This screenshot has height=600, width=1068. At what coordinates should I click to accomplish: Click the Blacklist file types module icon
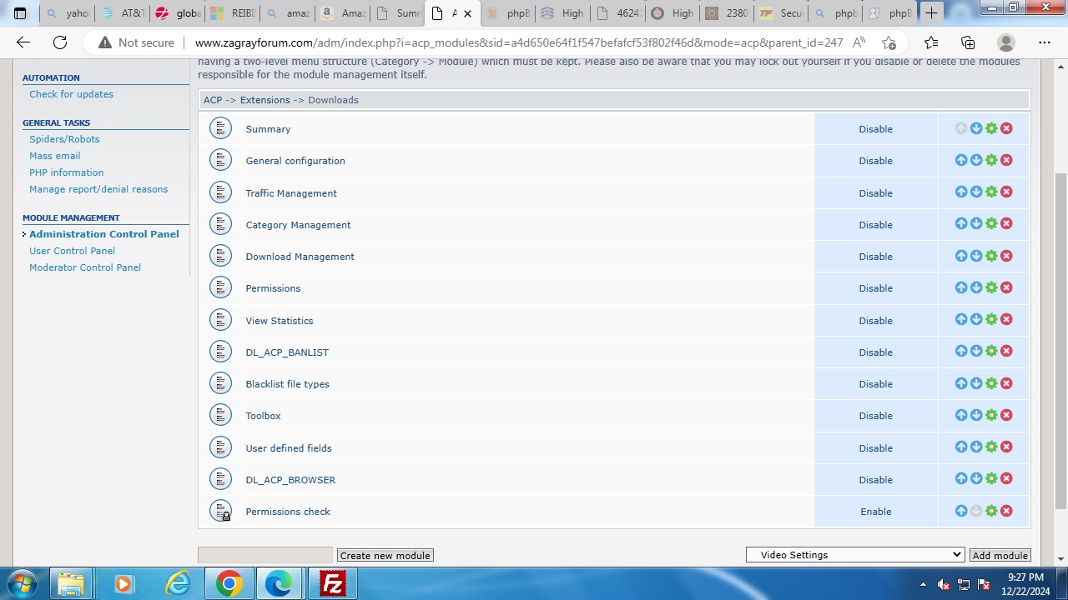220,383
